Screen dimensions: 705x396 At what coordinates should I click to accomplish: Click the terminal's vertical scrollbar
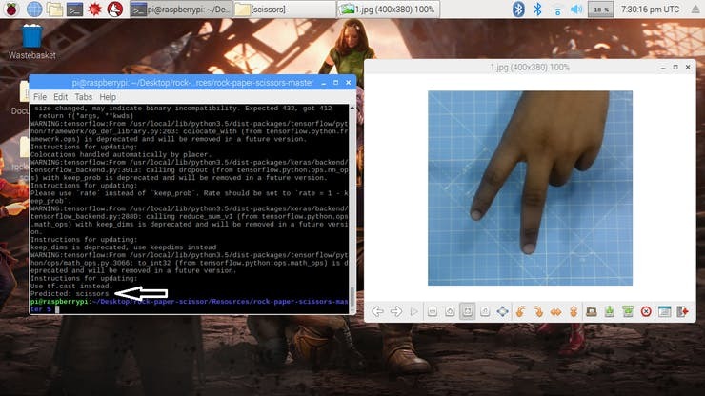[x=352, y=209]
